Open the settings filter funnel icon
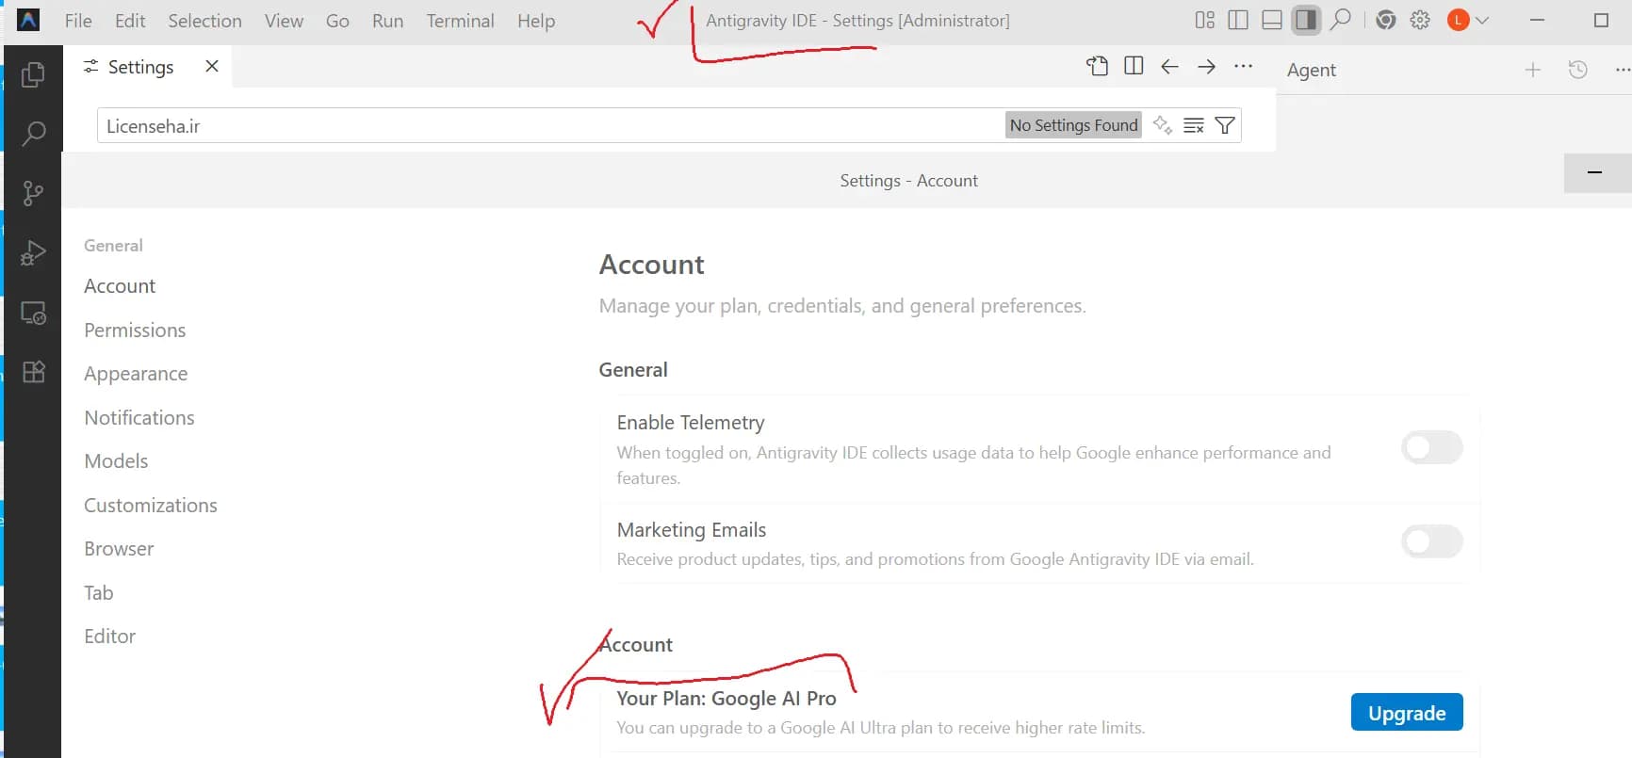The height and width of the screenshot is (758, 1632). [1225, 125]
